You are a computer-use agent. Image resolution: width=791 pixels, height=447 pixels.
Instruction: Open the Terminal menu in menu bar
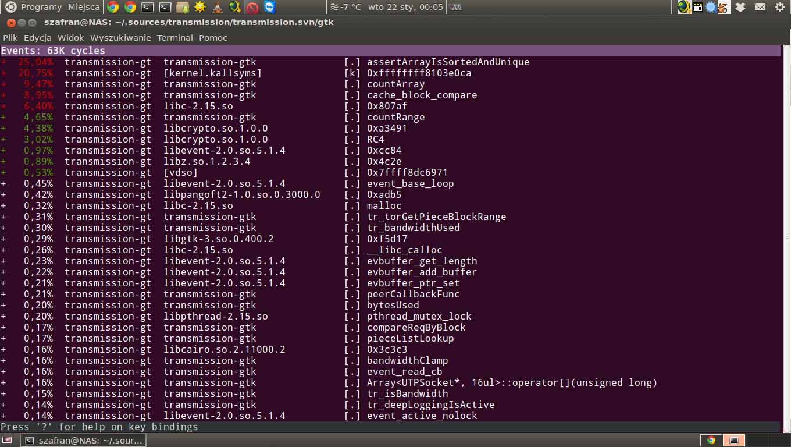(x=174, y=38)
